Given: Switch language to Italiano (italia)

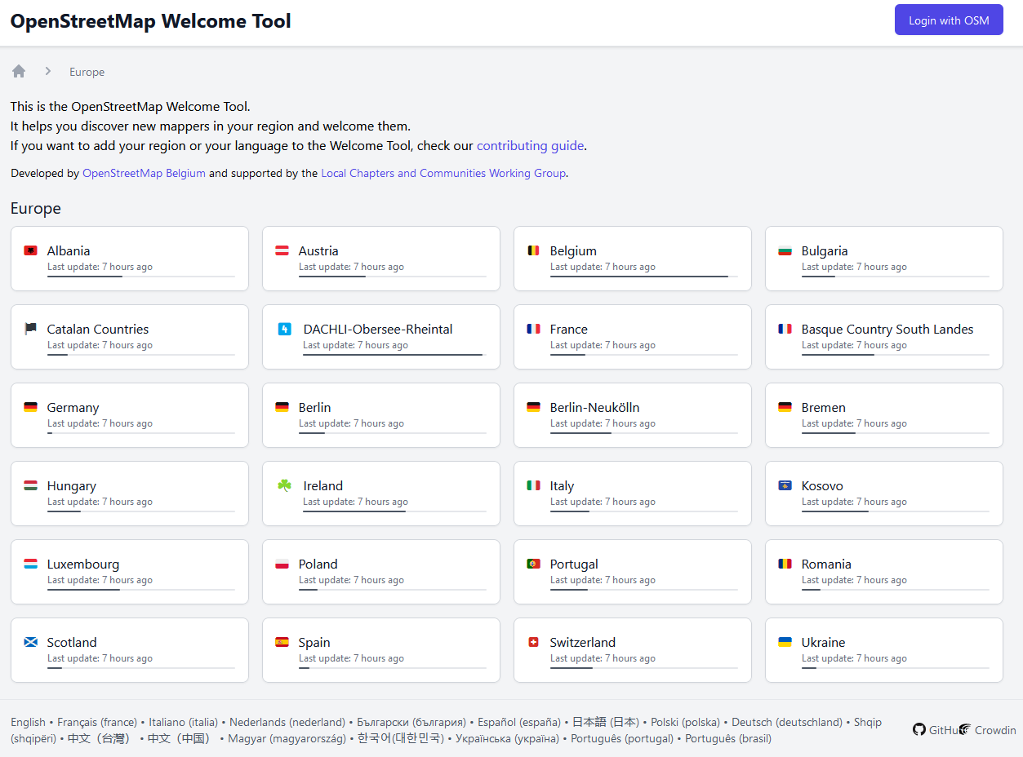Looking at the screenshot, I should (x=183, y=722).
